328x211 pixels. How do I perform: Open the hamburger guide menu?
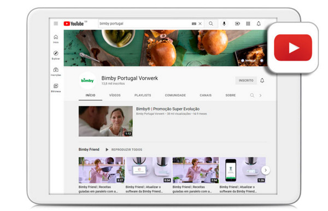click(x=56, y=24)
